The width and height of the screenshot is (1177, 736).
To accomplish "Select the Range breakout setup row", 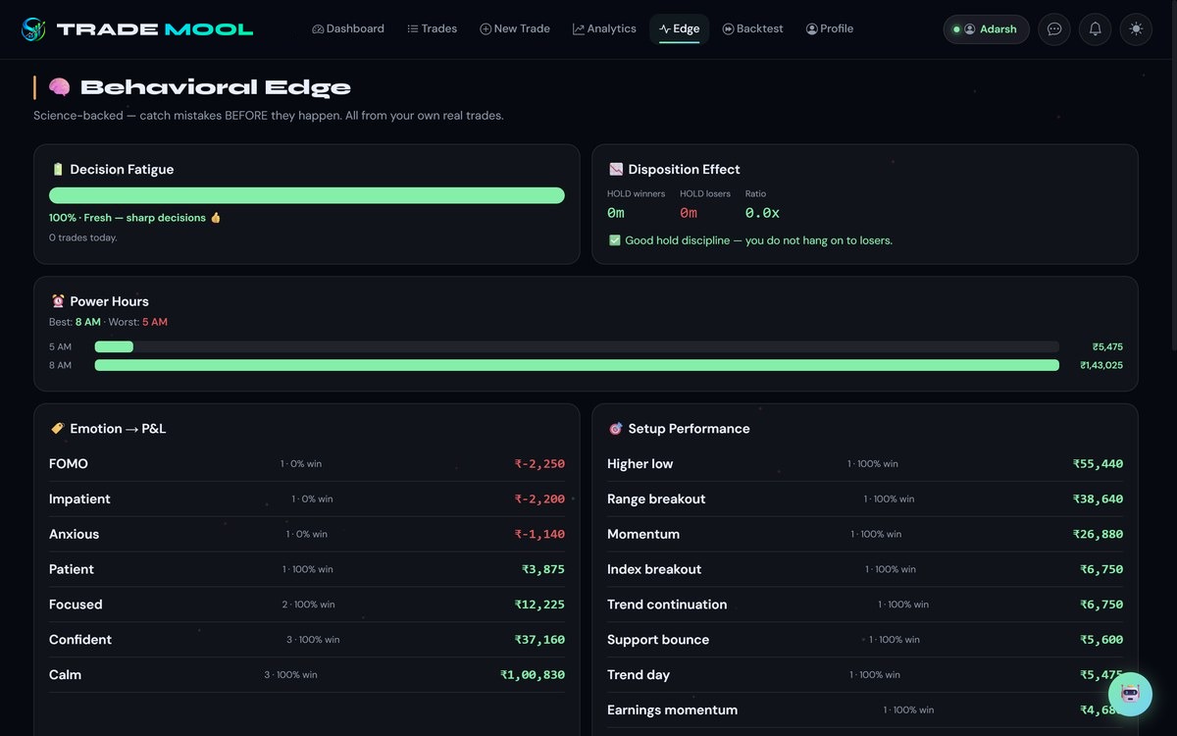I will [x=865, y=499].
